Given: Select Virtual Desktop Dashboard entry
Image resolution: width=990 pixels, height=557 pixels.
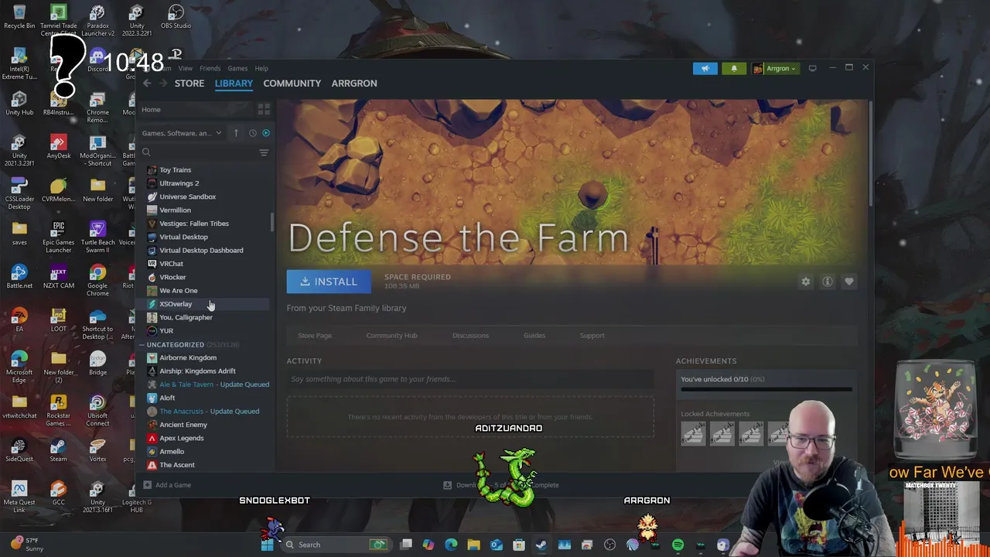Looking at the screenshot, I should point(201,250).
